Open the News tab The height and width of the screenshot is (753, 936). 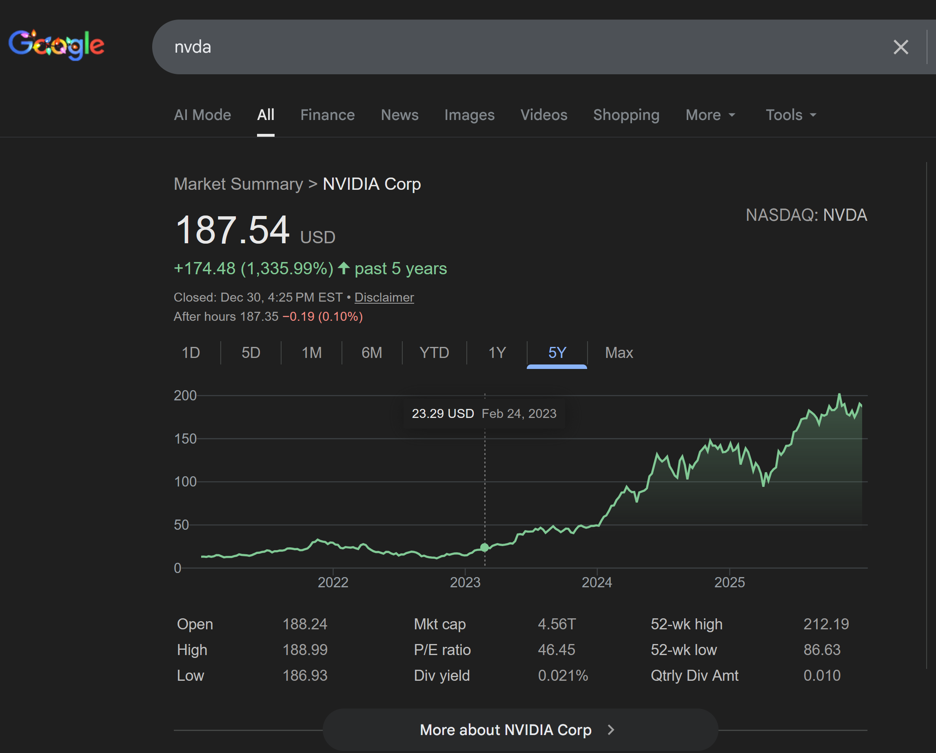click(x=399, y=115)
